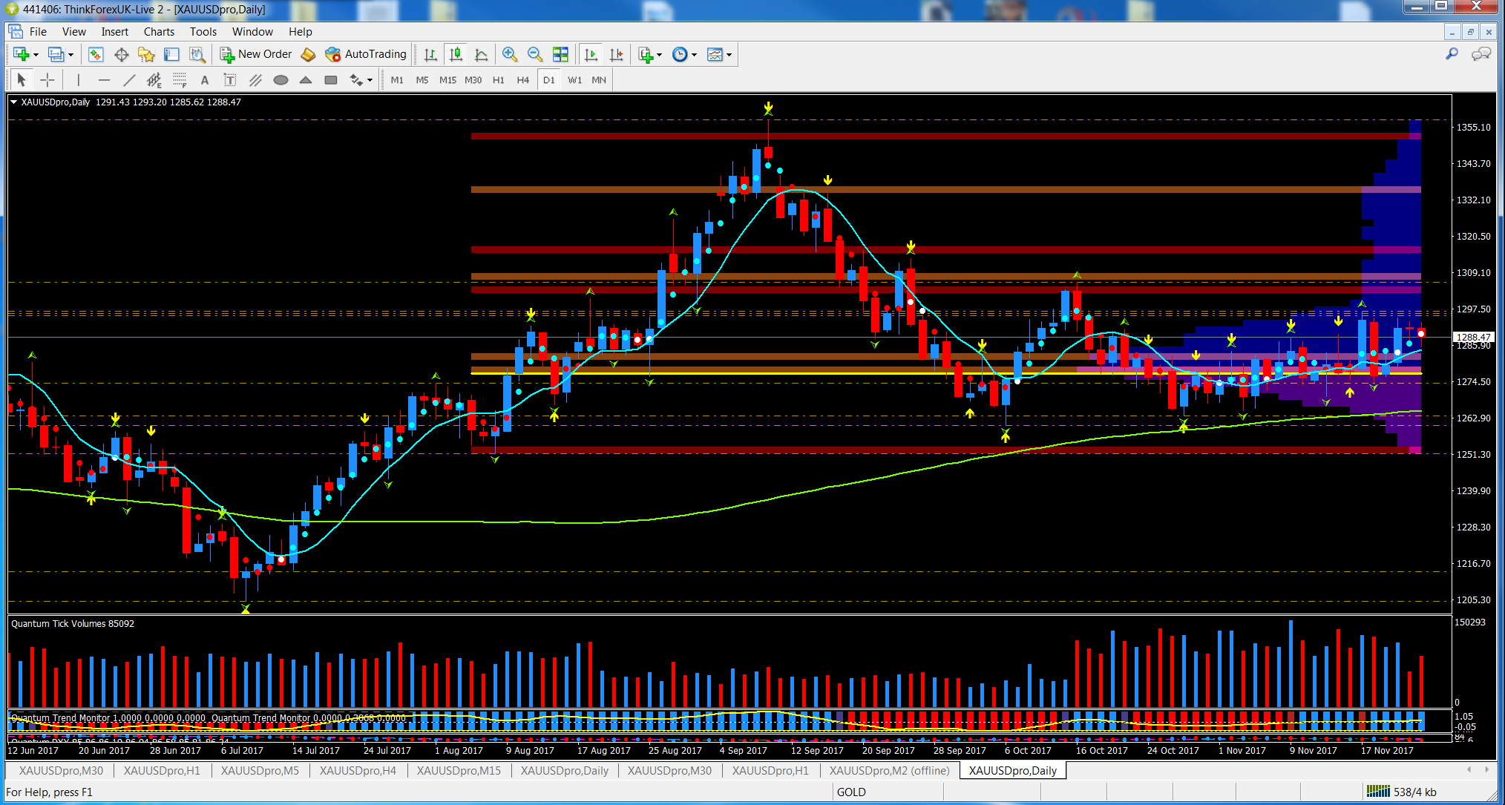
Task: Select the standard cursor arrow tool
Action: [21, 79]
